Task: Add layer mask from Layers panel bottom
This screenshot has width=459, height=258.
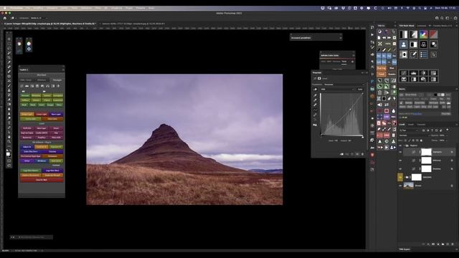Action: pyautogui.click(x=433, y=244)
